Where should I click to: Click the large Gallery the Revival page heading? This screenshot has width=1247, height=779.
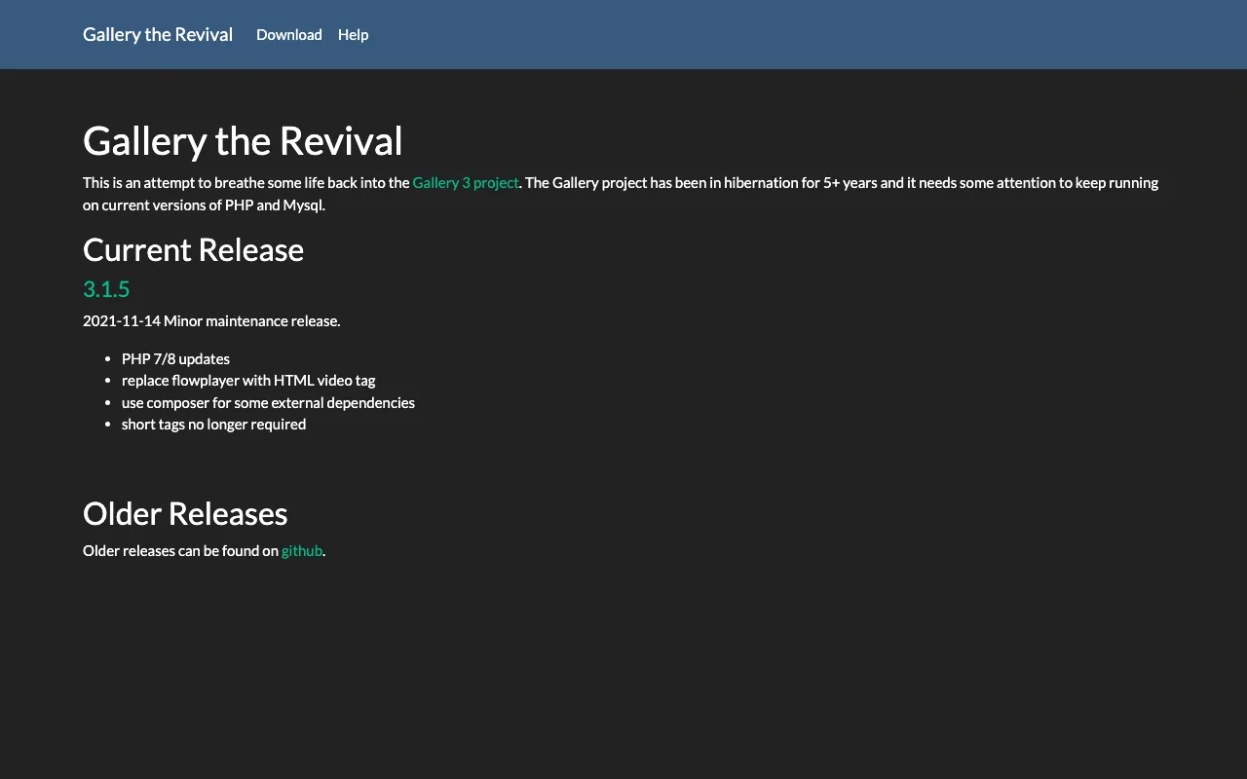(x=243, y=141)
